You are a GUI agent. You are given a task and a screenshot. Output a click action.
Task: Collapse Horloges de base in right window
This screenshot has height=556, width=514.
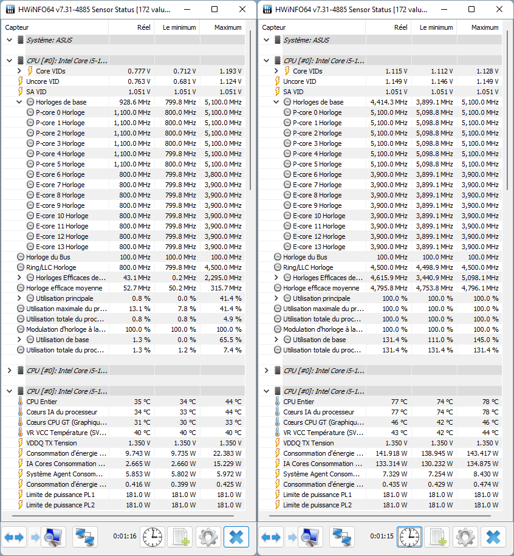pos(277,102)
